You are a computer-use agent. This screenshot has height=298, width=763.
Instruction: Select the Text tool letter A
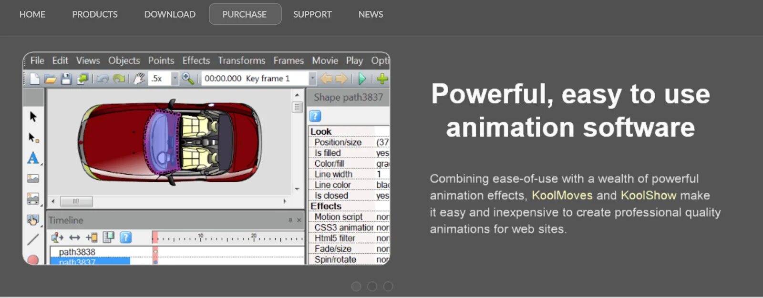(33, 158)
